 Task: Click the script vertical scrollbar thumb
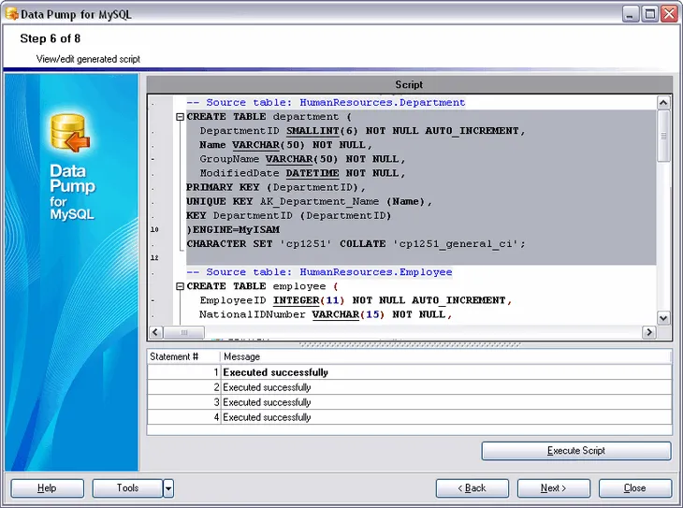coord(663,136)
